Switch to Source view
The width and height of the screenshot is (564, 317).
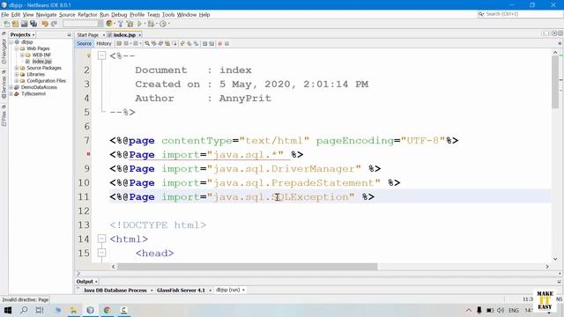pyautogui.click(x=85, y=43)
